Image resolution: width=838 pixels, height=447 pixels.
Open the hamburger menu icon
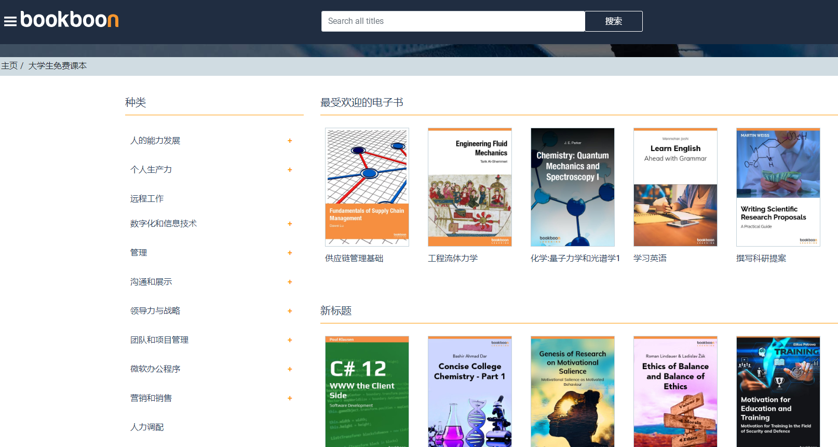click(x=10, y=21)
